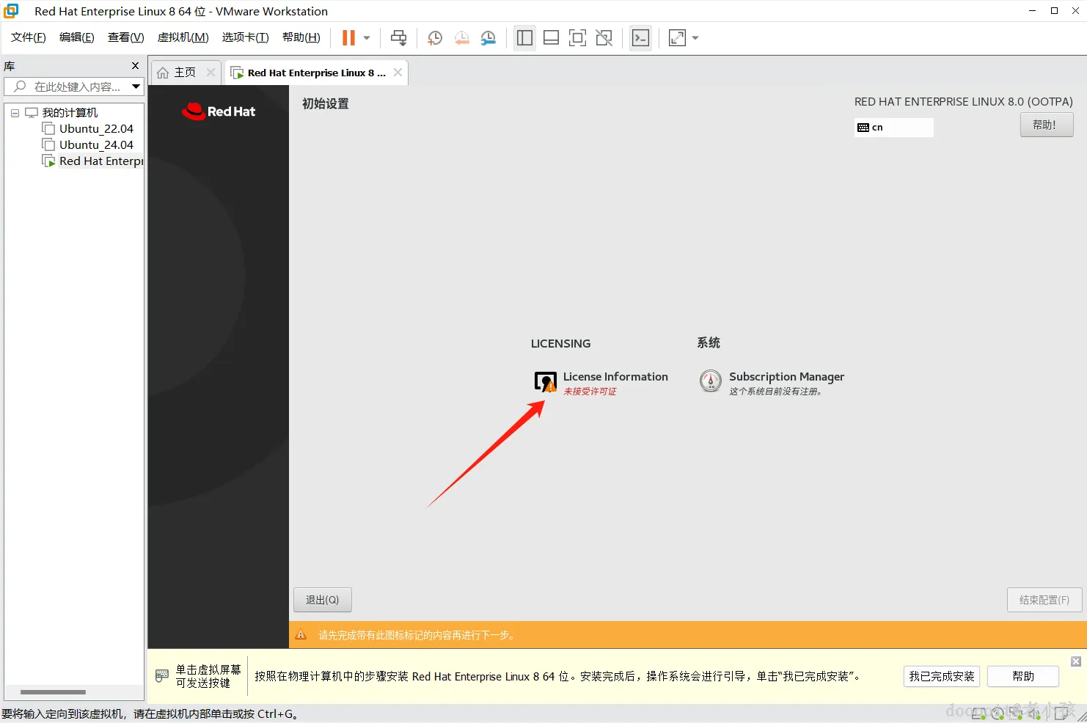
Task: Click the 帮助 button in the install hint bar
Action: pyautogui.click(x=1023, y=676)
